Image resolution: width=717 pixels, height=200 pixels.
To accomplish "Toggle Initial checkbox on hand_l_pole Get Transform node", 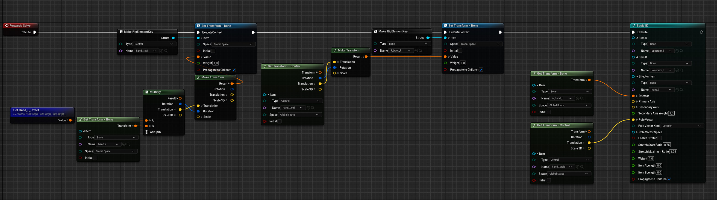I will coord(549,181).
